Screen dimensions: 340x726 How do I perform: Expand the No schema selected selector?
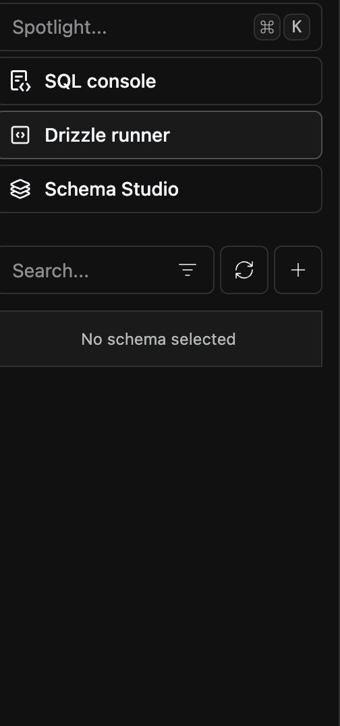(x=160, y=339)
